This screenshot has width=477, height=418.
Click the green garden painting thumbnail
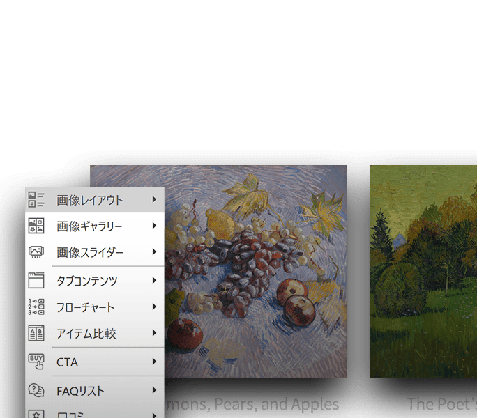[423, 272]
